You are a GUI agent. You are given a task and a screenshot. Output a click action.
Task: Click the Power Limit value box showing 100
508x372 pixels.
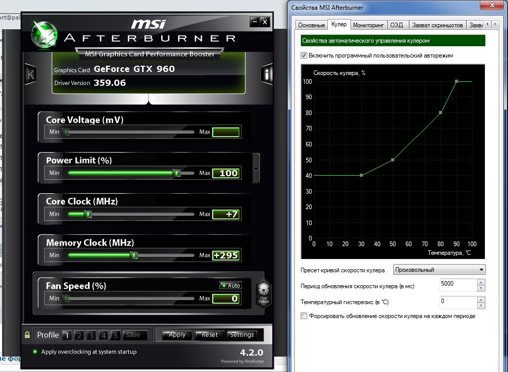pyautogui.click(x=226, y=173)
